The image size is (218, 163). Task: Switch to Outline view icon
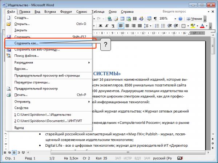click(19, 152)
